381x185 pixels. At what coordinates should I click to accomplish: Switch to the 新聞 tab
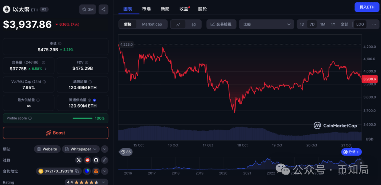[x=165, y=9]
